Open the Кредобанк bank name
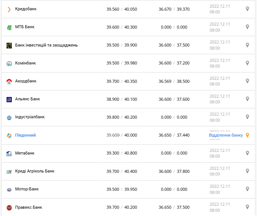 point(26,9)
